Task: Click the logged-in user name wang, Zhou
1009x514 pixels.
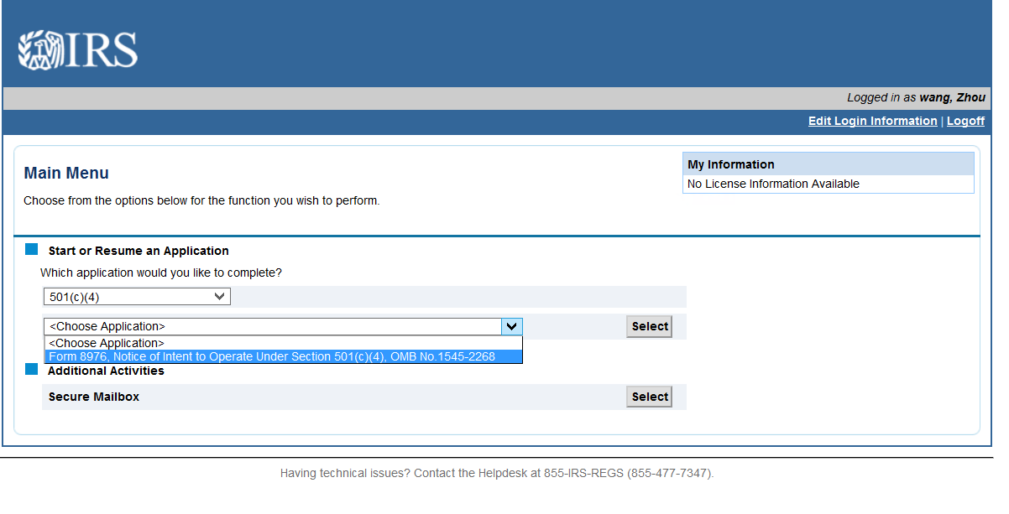Action: click(x=952, y=98)
